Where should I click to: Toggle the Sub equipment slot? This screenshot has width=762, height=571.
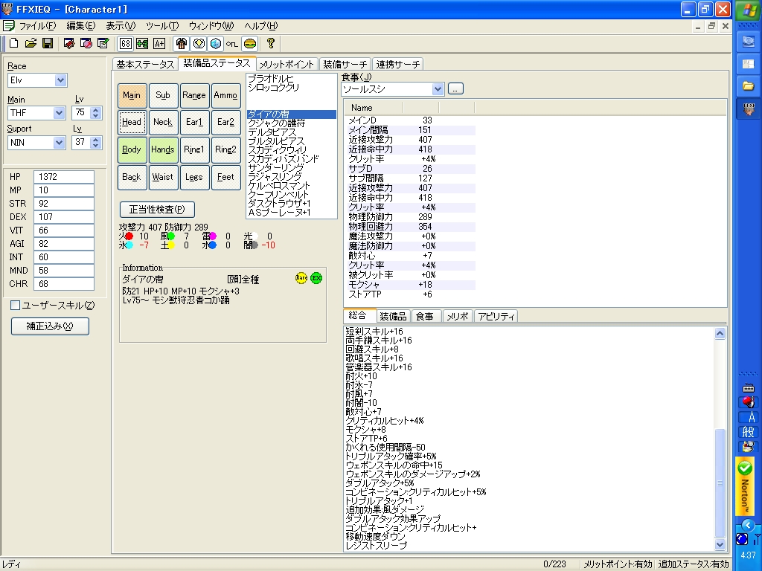163,96
